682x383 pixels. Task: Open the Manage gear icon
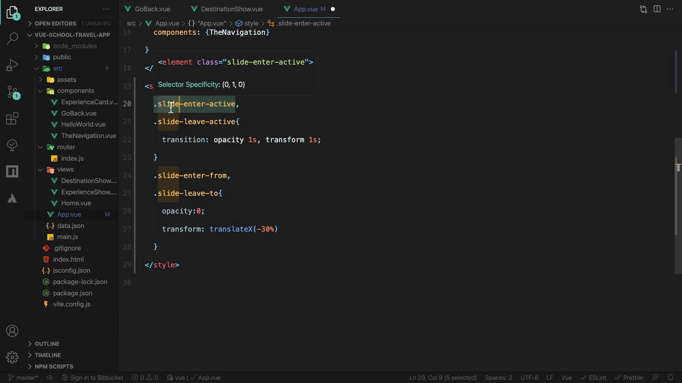click(12, 357)
